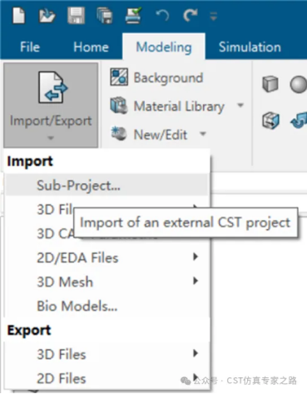Click the print icon with green check
This screenshot has height=394, width=307.
(x=133, y=15)
